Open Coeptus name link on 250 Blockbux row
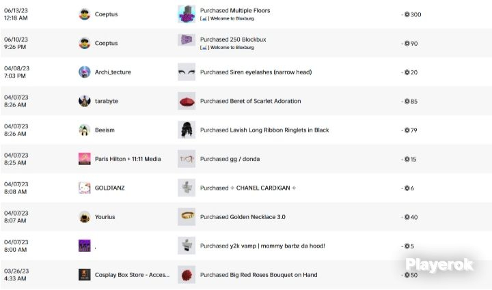The height and width of the screenshot is (290, 492). 106,43
